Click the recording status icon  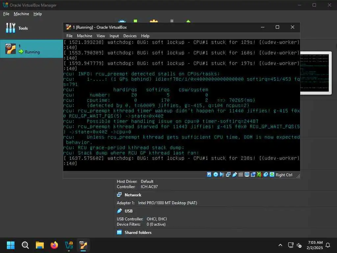coord(253,175)
